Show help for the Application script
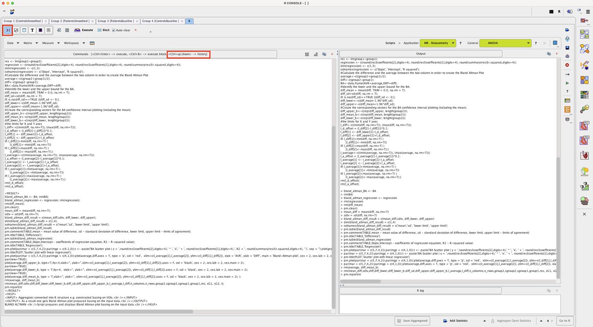The width and height of the screenshot is (593, 327). pos(460,43)
